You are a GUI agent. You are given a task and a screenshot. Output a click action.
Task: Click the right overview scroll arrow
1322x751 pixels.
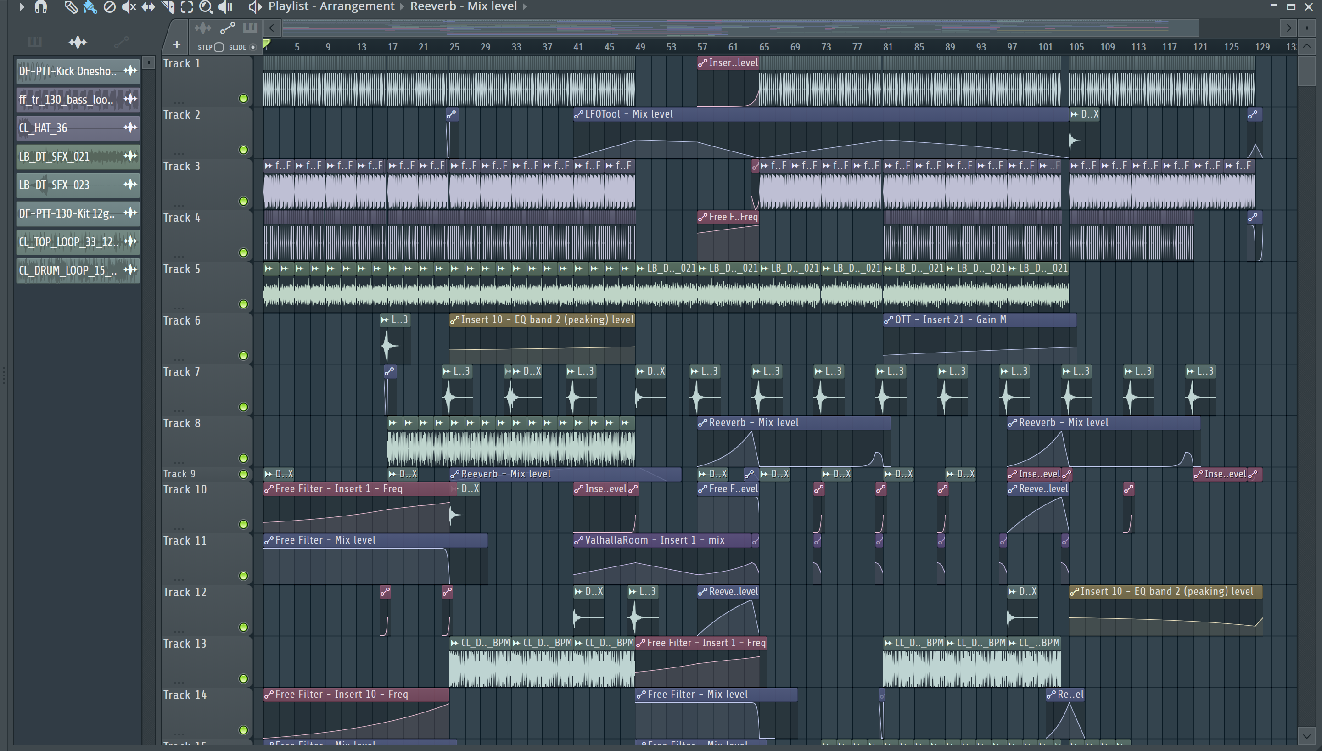tap(1288, 28)
